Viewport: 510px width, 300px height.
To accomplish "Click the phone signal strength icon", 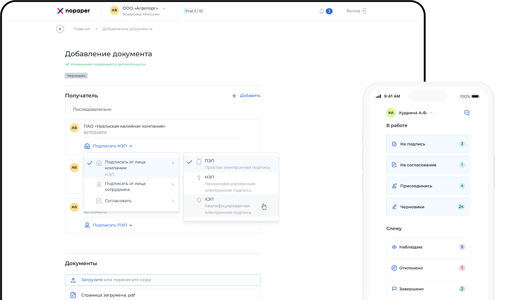I will pyautogui.click(x=378, y=96).
